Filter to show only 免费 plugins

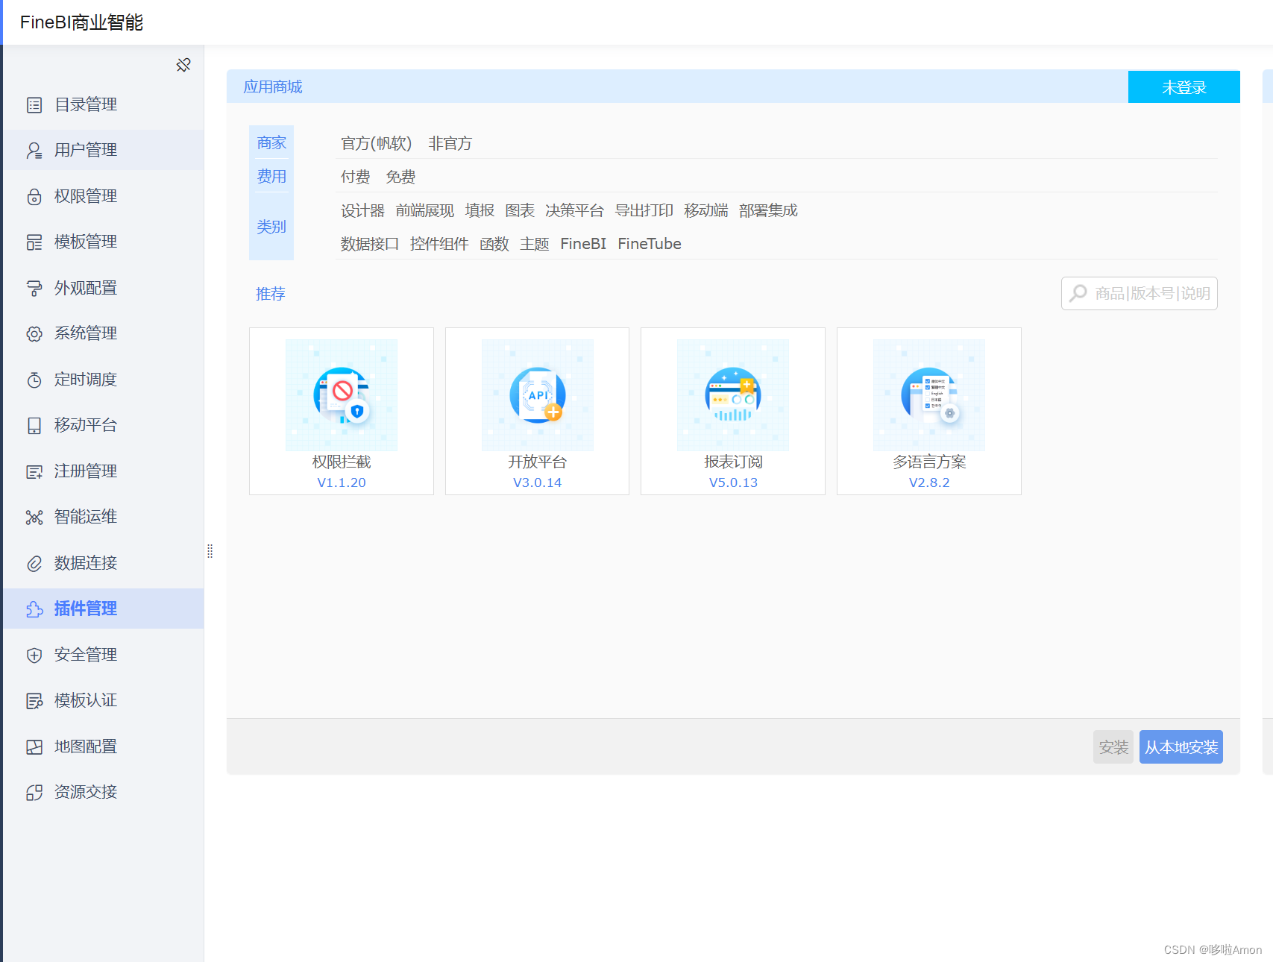tap(400, 177)
